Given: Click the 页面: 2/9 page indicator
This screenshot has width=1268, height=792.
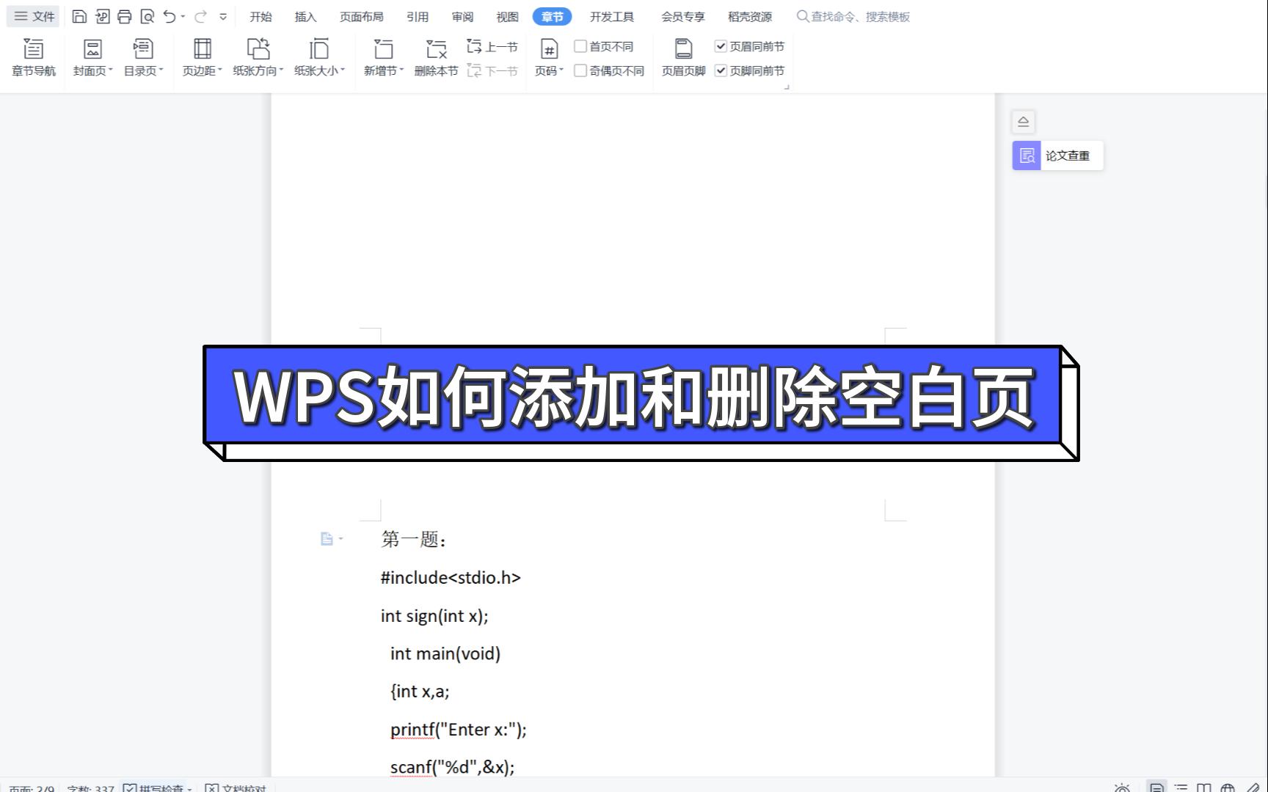Looking at the screenshot, I should (32, 788).
